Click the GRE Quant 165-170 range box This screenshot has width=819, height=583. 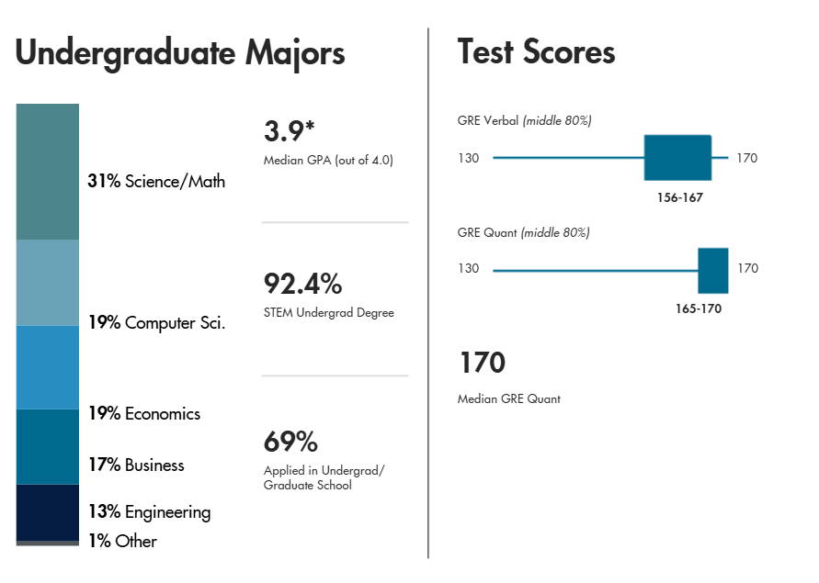[x=713, y=270]
